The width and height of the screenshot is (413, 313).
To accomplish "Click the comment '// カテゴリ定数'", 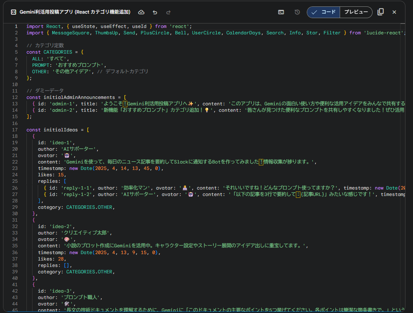I will pyautogui.click(x=45, y=46).
